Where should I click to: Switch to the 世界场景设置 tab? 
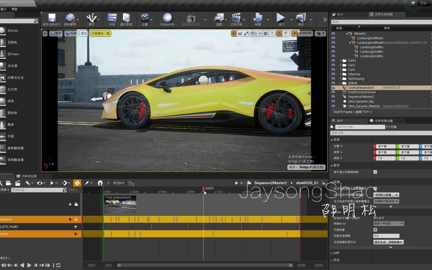384,121
